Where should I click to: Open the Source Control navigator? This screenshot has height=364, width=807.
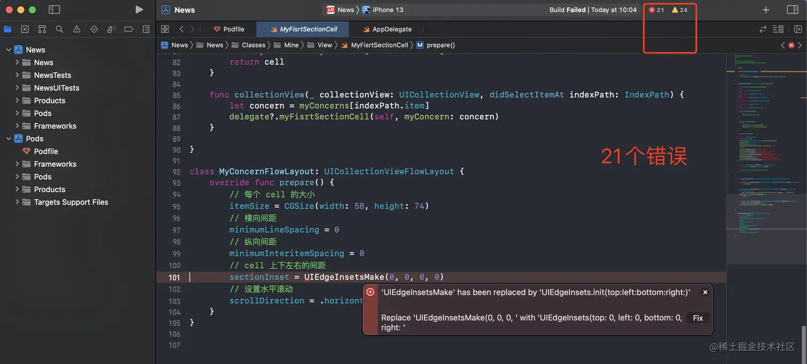(x=25, y=29)
